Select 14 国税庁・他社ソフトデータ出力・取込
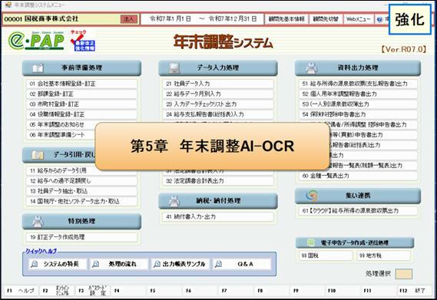 pos(81,201)
